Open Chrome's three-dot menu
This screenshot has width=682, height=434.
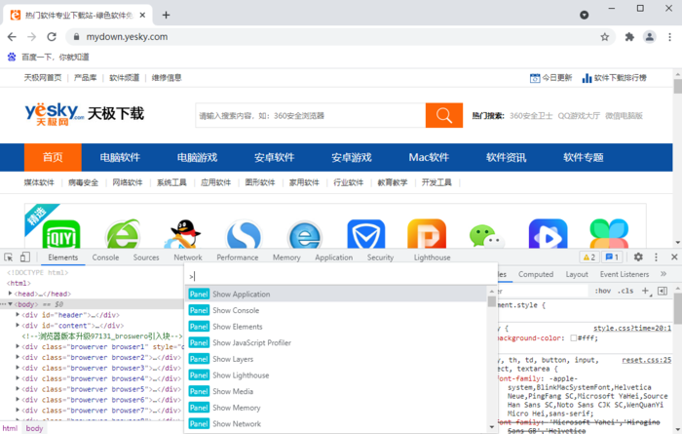pos(670,37)
